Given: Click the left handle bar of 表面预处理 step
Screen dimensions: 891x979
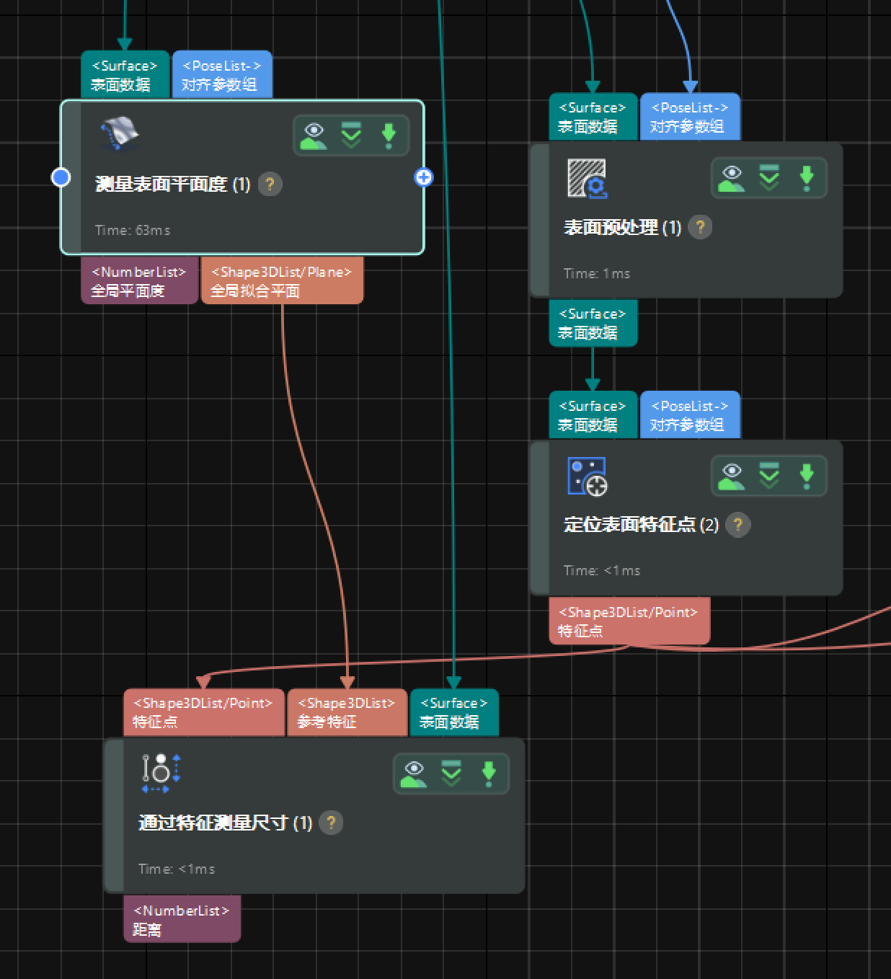Looking at the screenshot, I should click(540, 220).
